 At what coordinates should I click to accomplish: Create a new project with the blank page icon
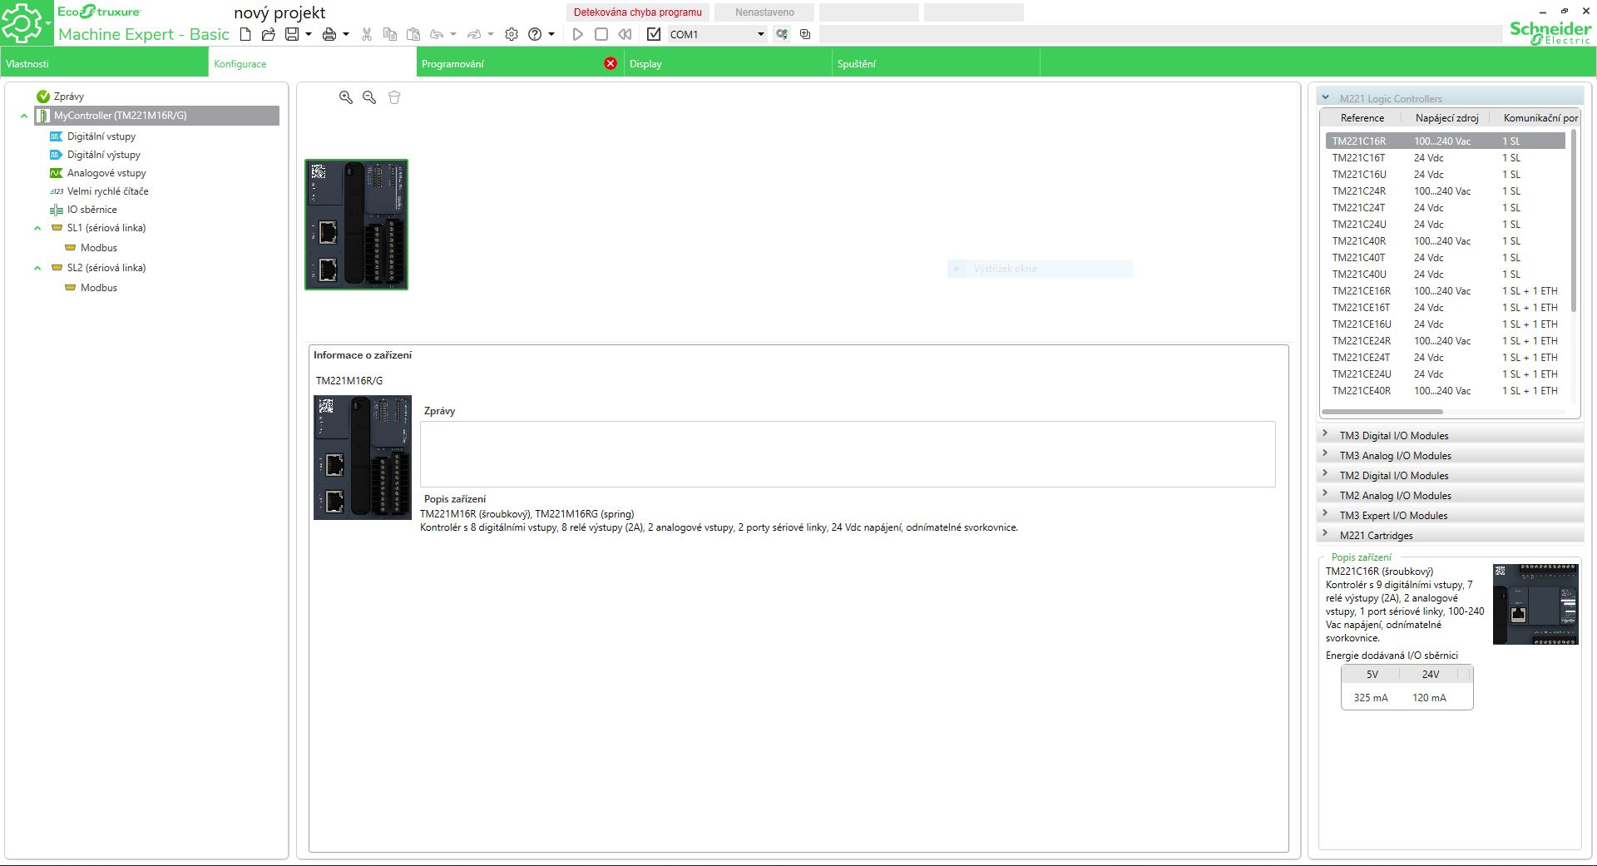click(x=245, y=34)
